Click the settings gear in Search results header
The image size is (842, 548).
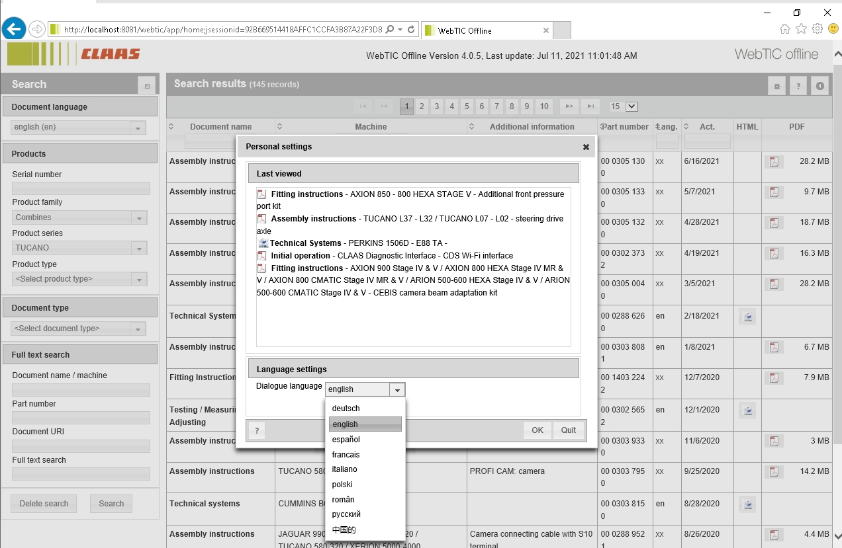[x=776, y=86]
